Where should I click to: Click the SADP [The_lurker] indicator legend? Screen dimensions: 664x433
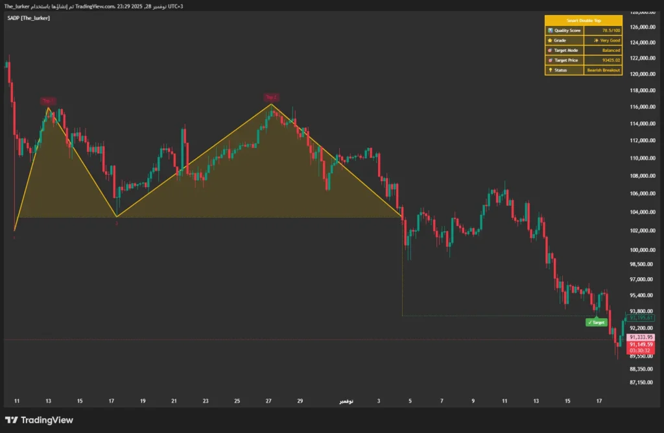click(29, 18)
